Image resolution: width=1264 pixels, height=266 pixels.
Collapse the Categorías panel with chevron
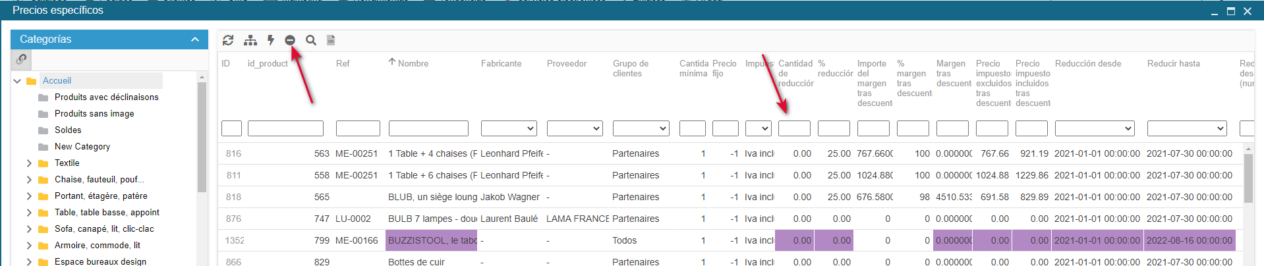pos(195,40)
